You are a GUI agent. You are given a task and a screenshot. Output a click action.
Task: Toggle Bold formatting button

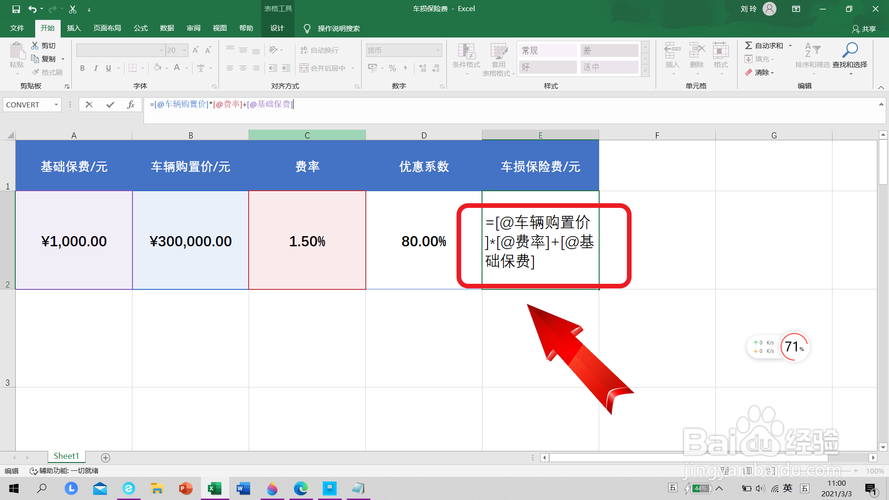pyautogui.click(x=82, y=68)
